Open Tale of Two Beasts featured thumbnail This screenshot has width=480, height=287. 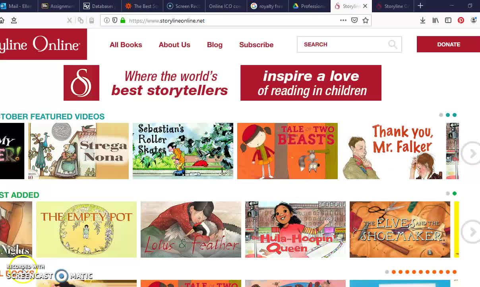pyautogui.click(x=287, y=151)
